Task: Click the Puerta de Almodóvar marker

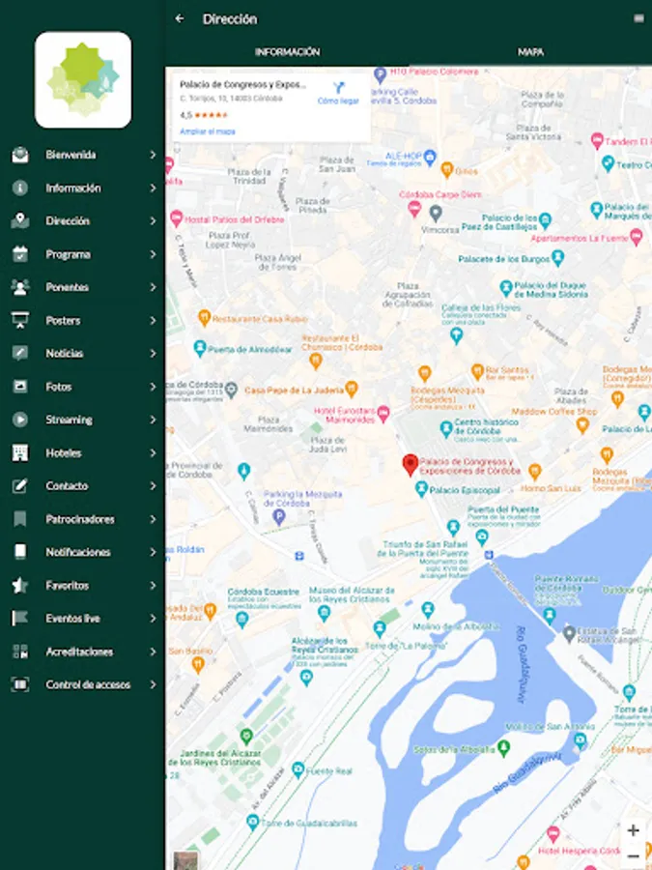Action: [200, 348]
